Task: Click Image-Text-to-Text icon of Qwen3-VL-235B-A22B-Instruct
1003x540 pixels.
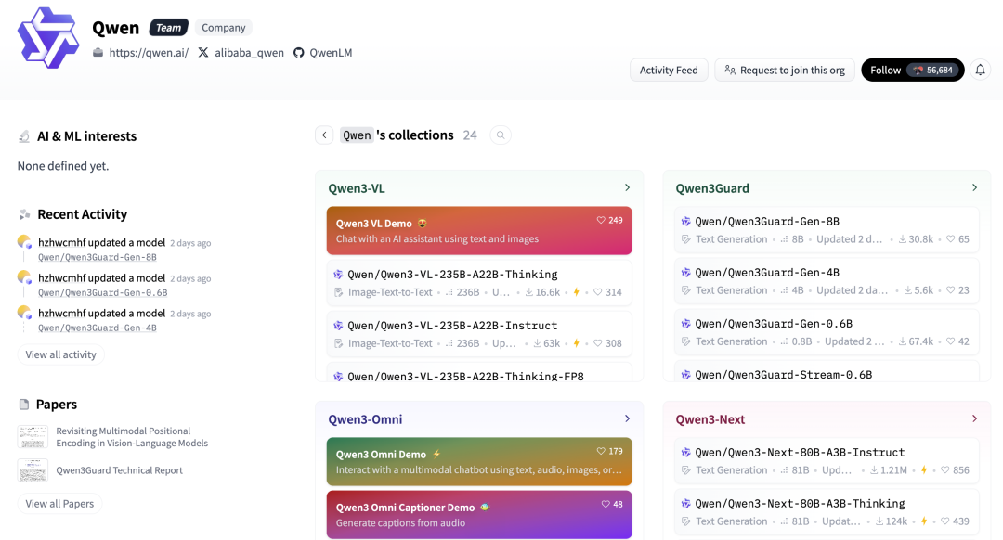Action: pos(338,343)
